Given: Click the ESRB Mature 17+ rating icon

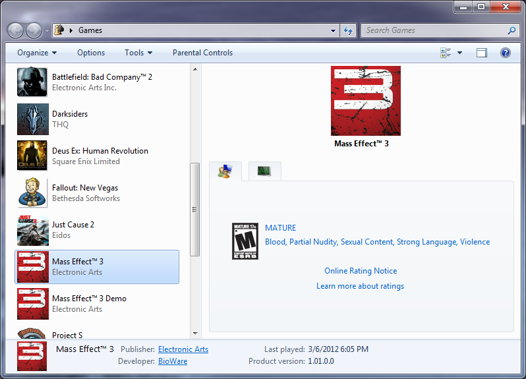Looking at the screenshot, I should pos(245,241).
